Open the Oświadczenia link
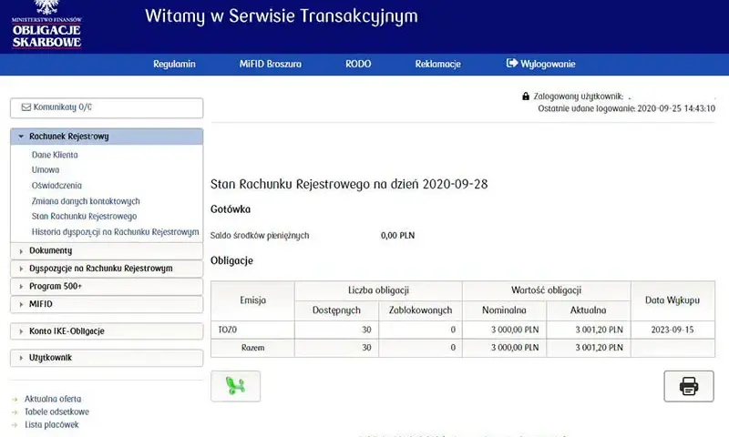The image size is (729, 437). coord(56,186)
